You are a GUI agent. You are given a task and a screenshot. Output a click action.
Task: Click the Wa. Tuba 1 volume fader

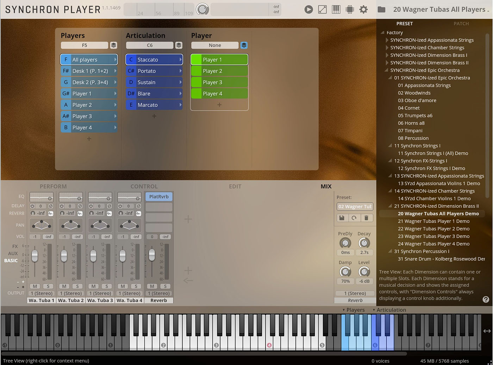pos(35,256)
